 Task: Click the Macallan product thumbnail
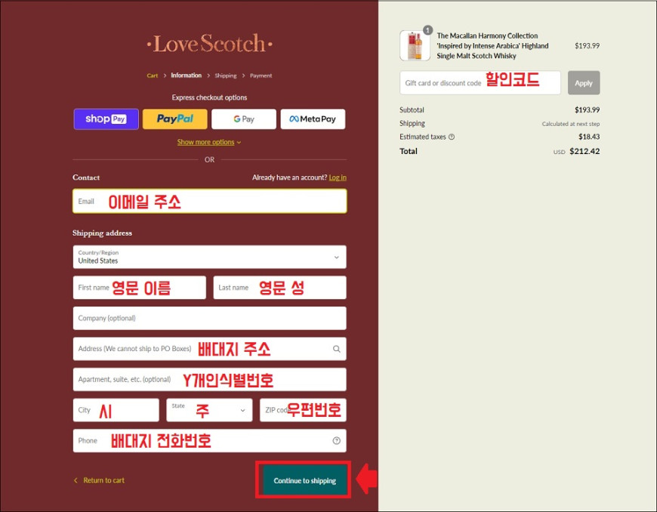pos(415,45)
